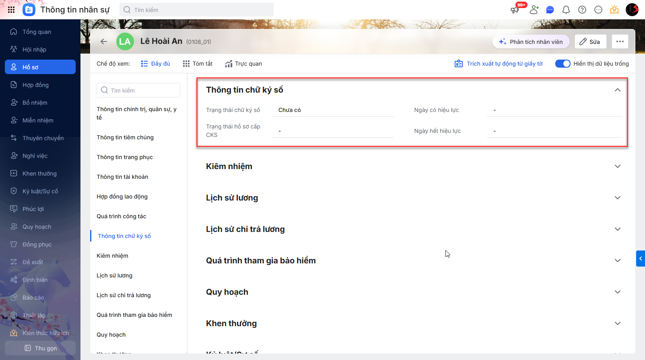Screen dimensions: 645x360
Task: Click the back arrow beside Lê Hoài An
Action: click(104, 41)
